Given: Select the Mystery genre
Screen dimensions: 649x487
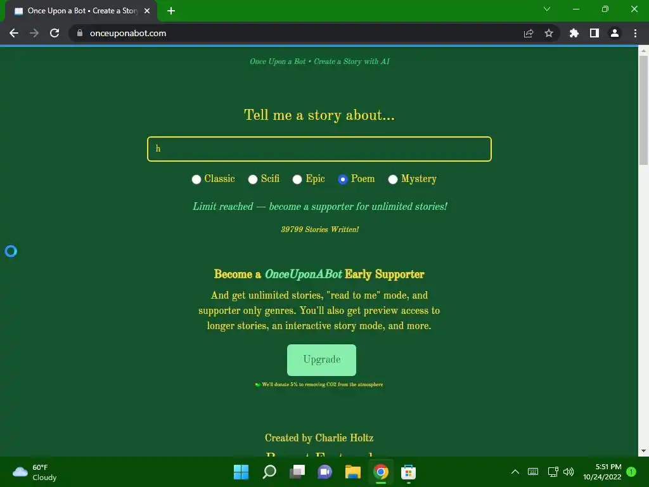Looking at the screenshot, I should click(x=392, y=179).
